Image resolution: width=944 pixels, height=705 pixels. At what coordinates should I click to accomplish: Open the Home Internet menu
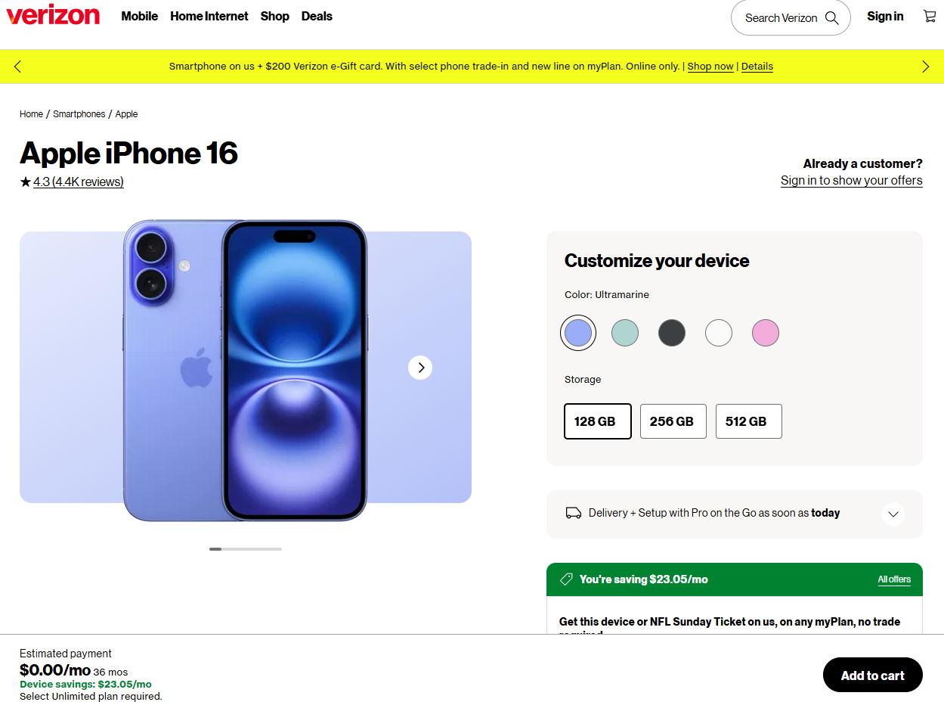(209, 17)
